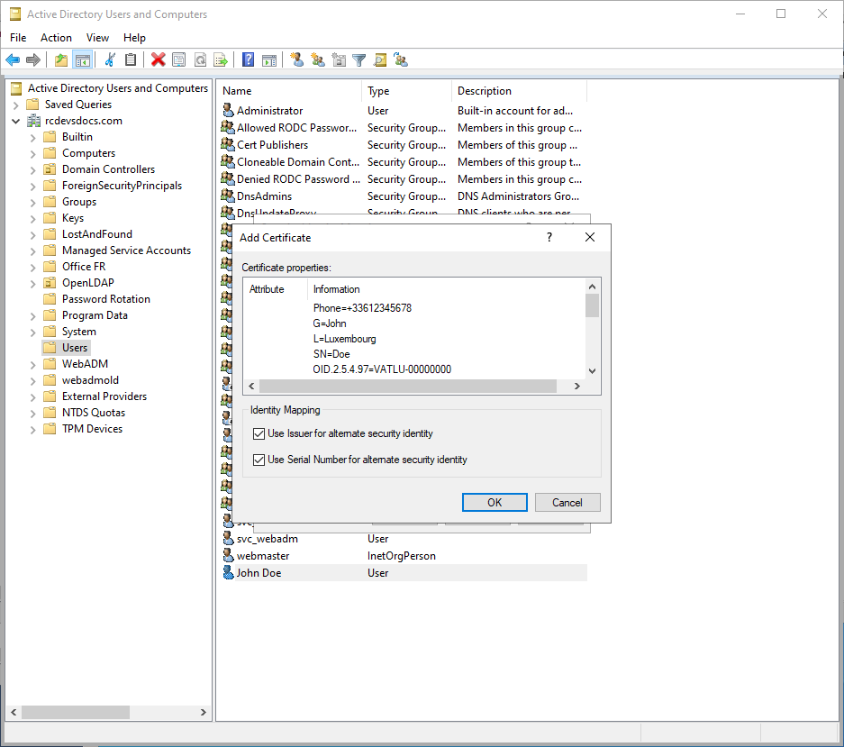The height and width of the screenshot is (747, 844).
Task: Expand Saved Queries node
Action: tap(16, 105)
